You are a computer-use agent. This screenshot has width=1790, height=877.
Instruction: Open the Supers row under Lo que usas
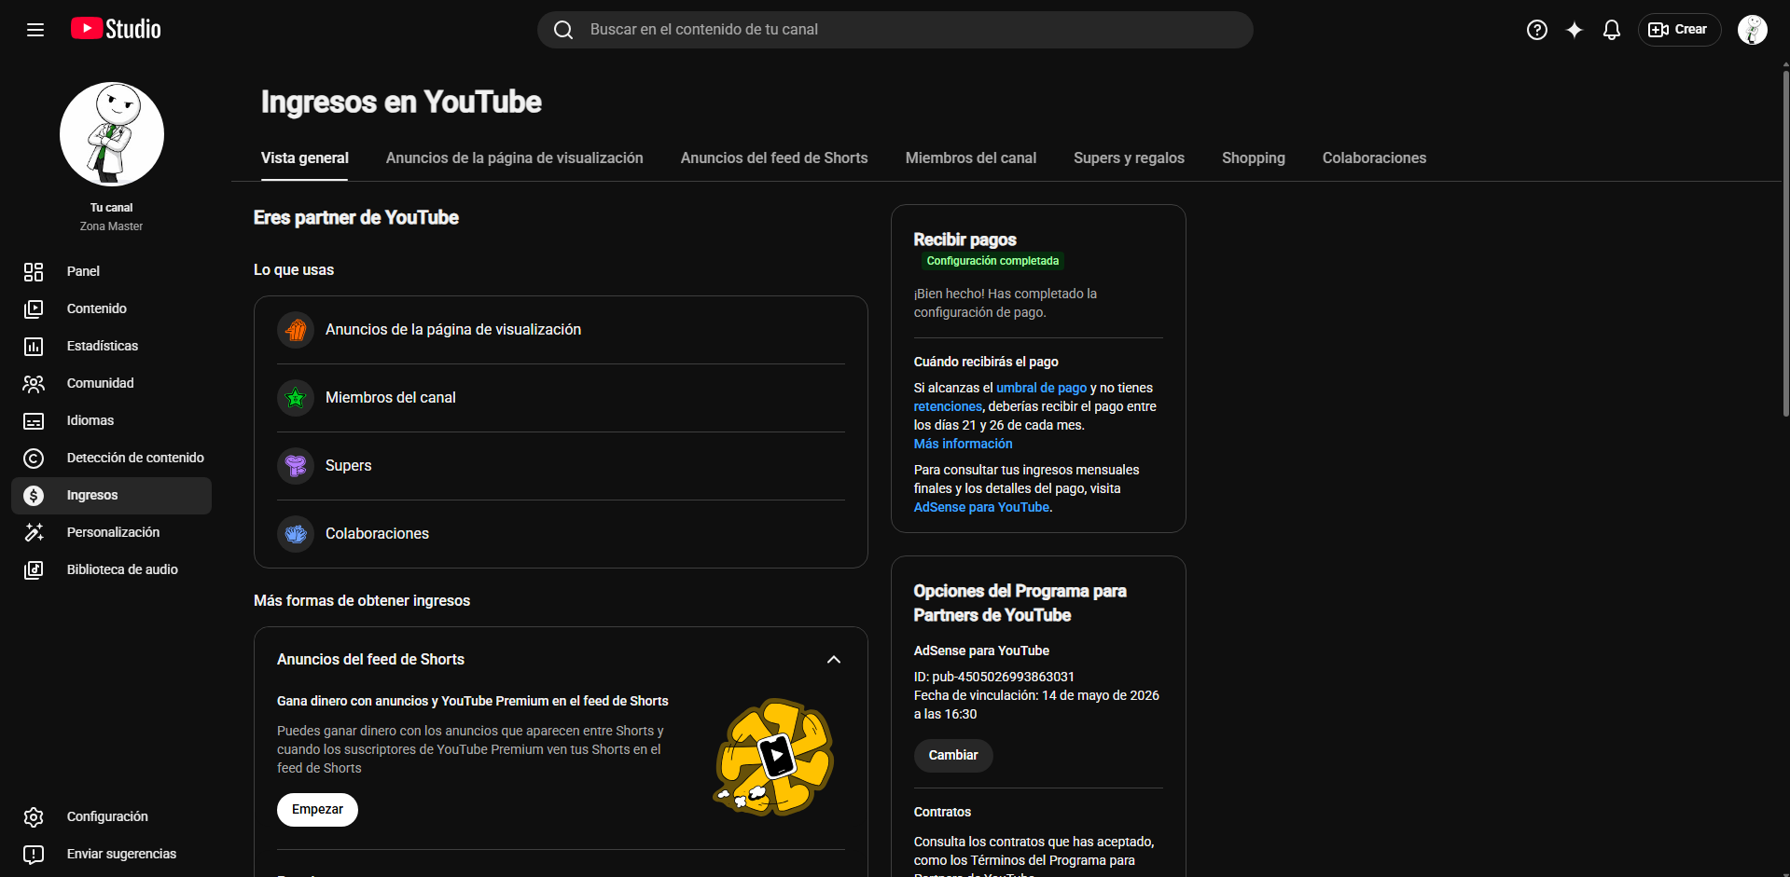coord(561,466)
